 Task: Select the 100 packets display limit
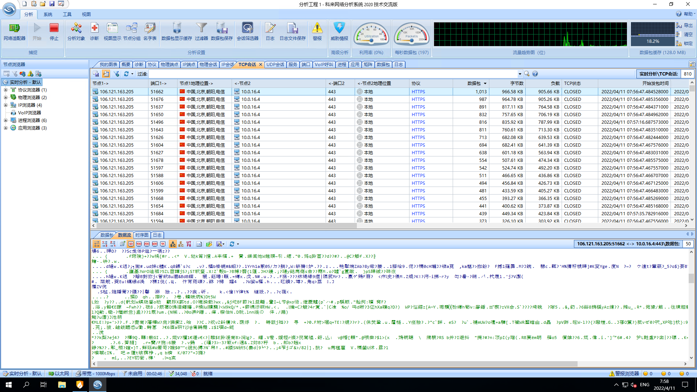[139, 244]
